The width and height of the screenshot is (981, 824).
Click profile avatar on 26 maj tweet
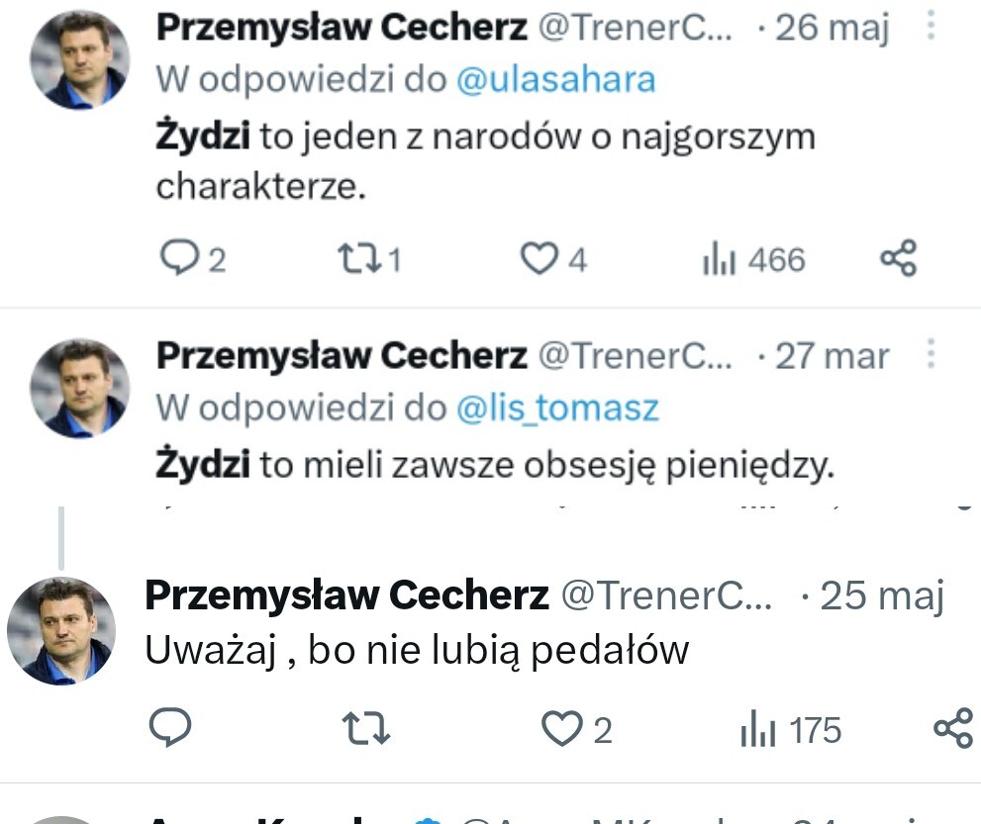point(79,61)
